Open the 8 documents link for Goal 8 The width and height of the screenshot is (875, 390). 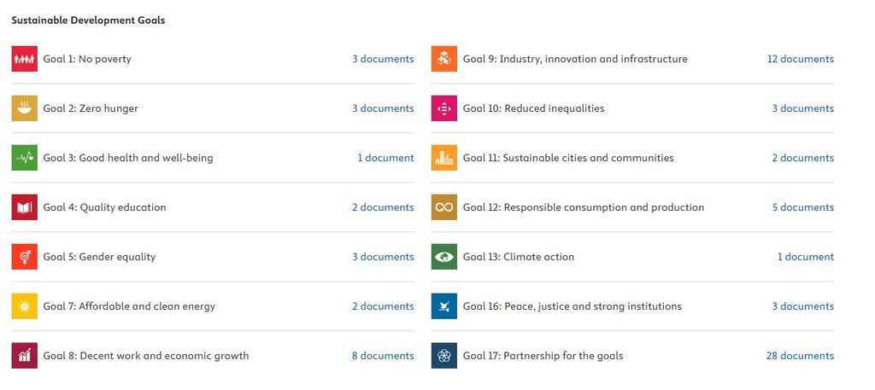pos(383,356)
